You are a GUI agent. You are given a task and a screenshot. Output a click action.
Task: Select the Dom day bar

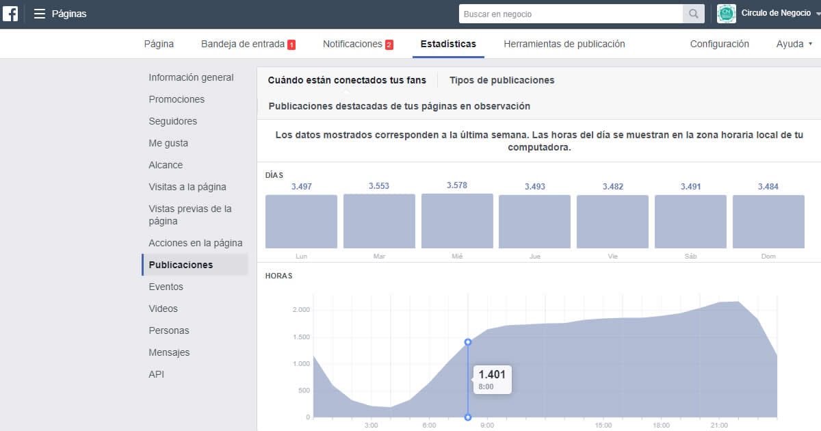coord(768,222)
